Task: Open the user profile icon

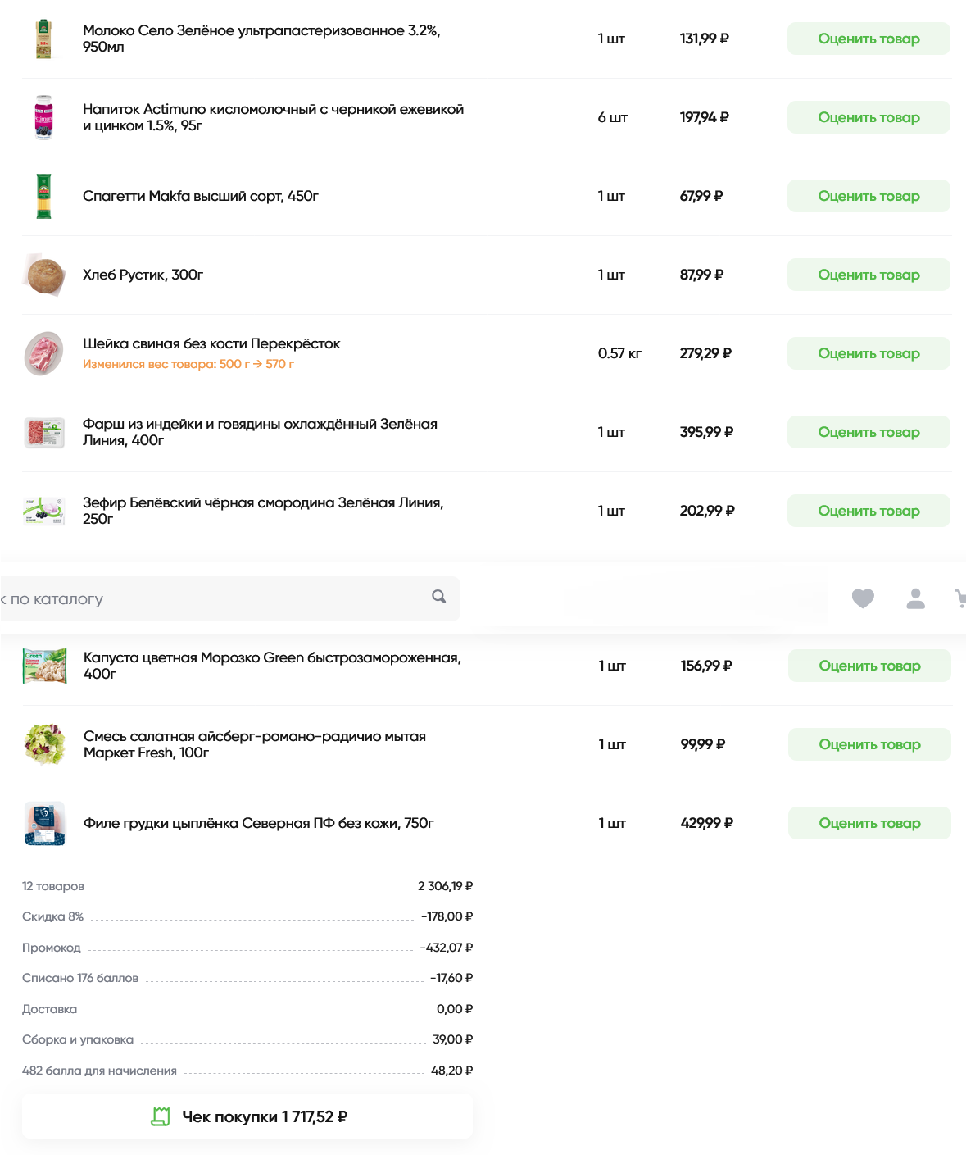Action: [916, 598]
